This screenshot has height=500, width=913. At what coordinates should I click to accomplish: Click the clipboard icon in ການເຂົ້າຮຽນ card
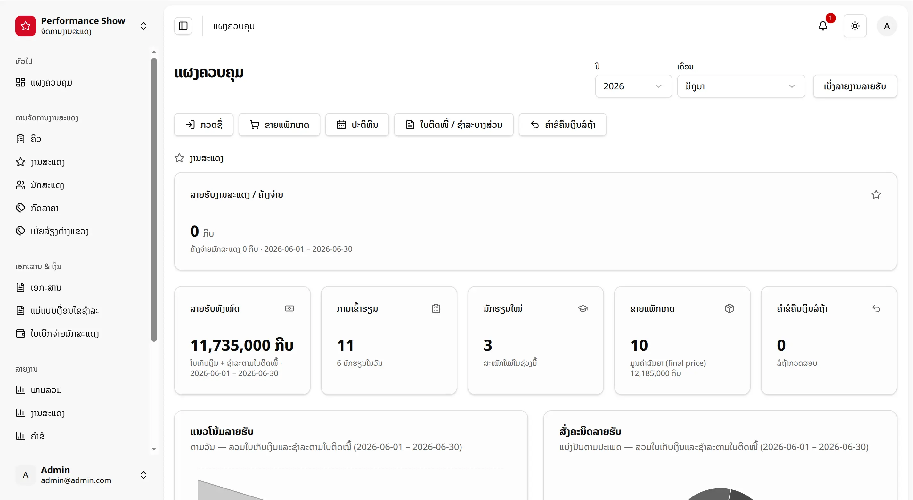point(436,308)
